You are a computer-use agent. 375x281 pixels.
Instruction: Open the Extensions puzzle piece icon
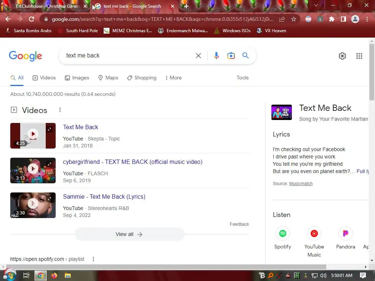331,19
